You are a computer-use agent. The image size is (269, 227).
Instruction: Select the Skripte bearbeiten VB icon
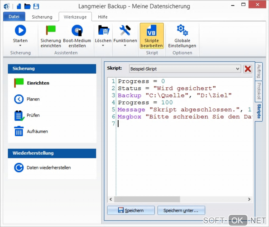coord(152,31)
